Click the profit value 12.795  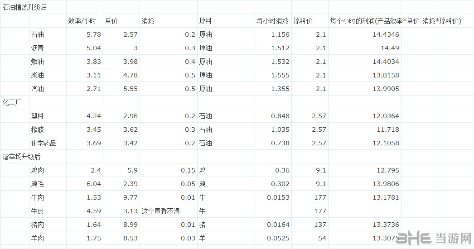click(x=388, y=170)
